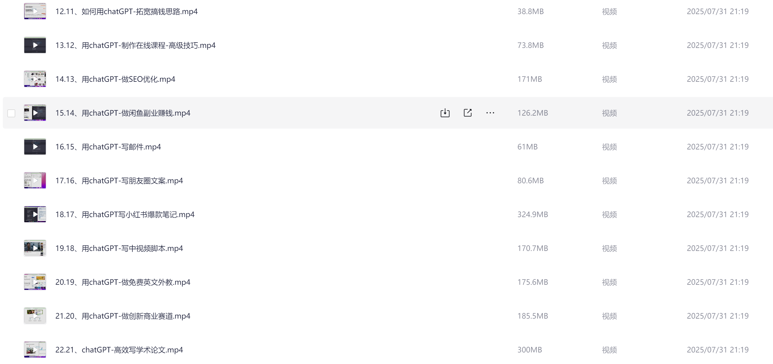Play thumbnail of 14.13 做SEO优化 video
Viewport: 773px width, 364px height.
tap(35, 79)
